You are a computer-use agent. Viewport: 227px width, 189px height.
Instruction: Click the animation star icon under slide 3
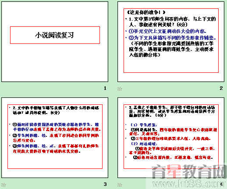point(4,185)
